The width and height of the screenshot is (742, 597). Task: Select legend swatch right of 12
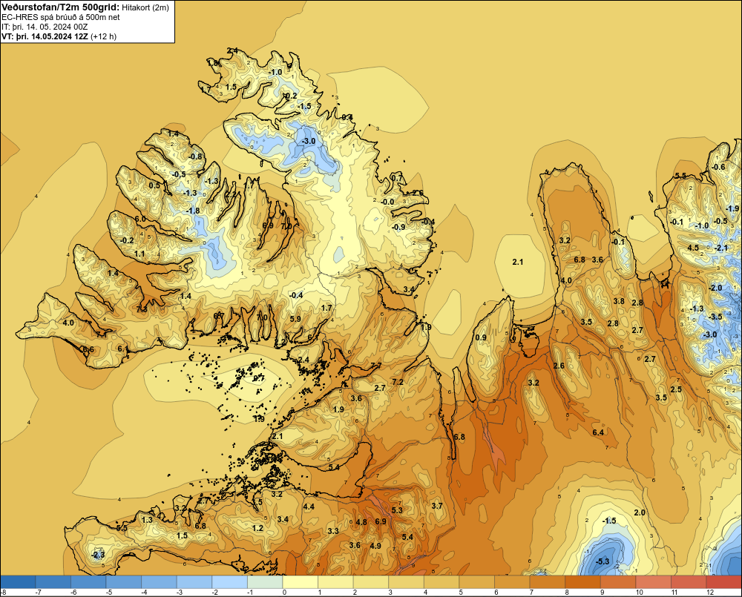point(724,581)
